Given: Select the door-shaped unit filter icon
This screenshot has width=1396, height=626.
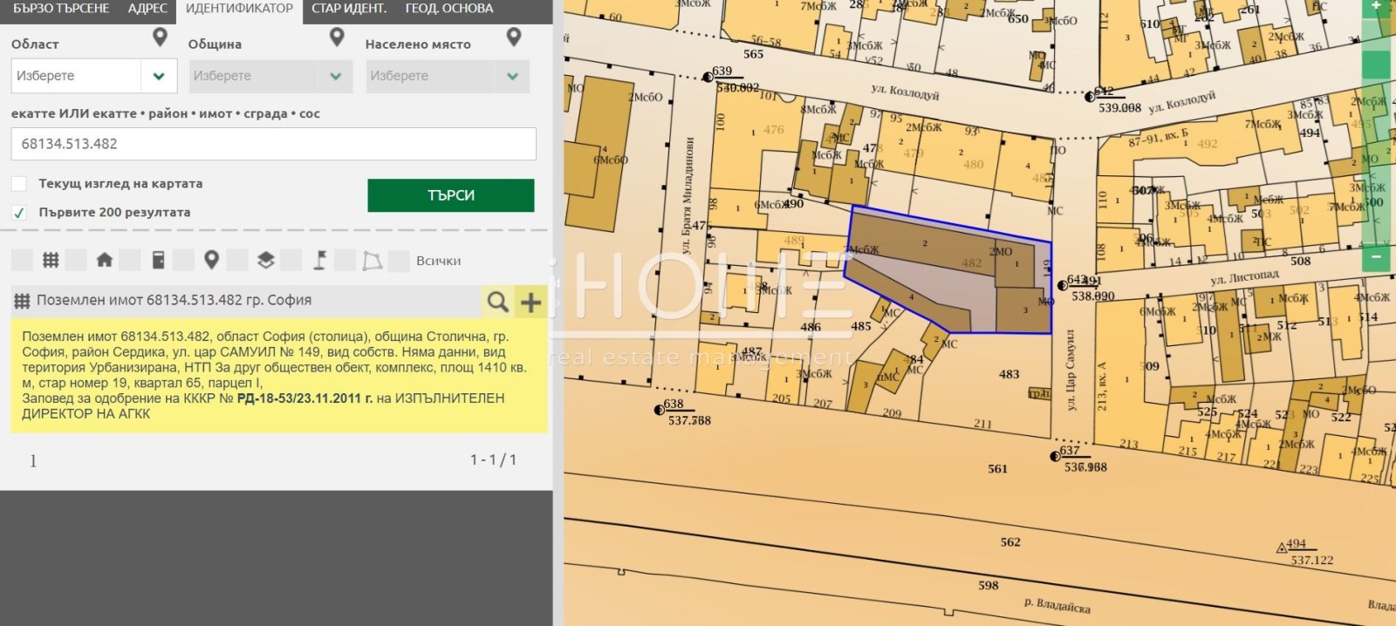Looking at the screenshot, I should coord(158,260).
